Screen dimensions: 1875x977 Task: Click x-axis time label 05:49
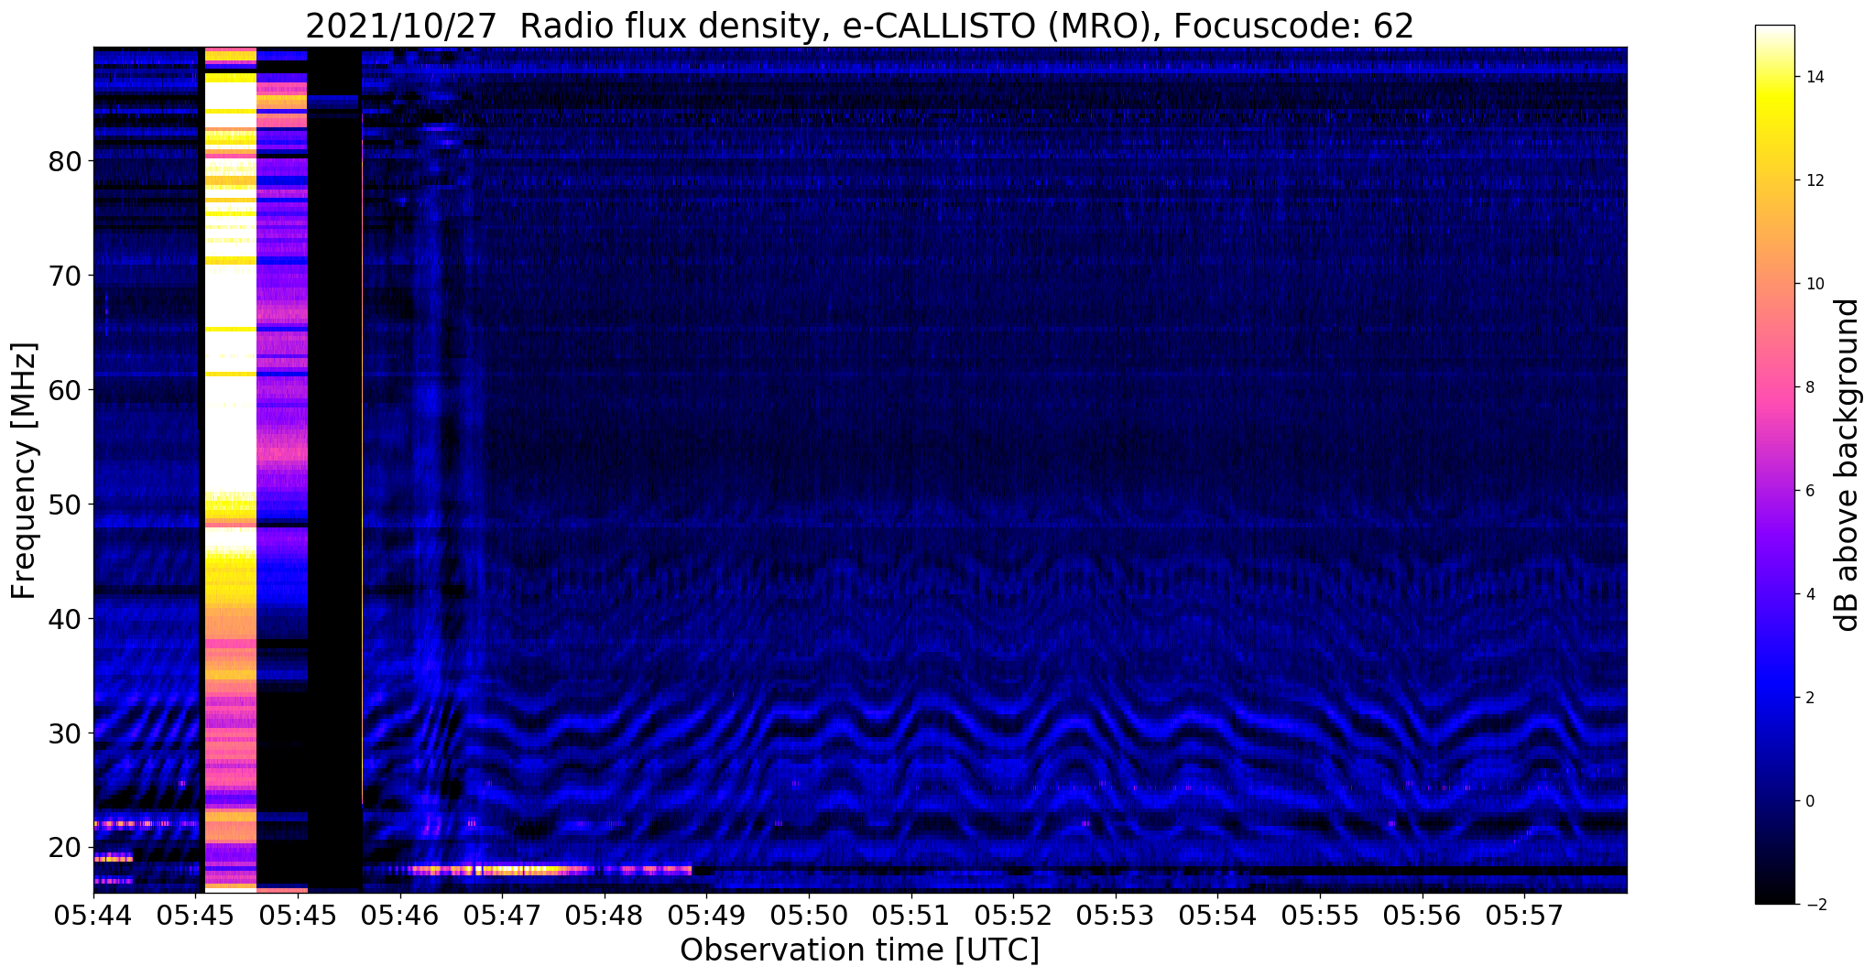tap(707, 914)
